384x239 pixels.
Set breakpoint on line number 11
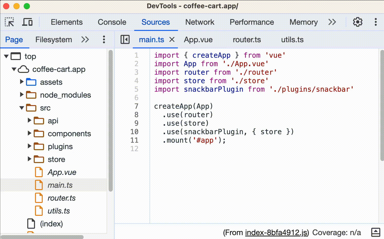134,140
